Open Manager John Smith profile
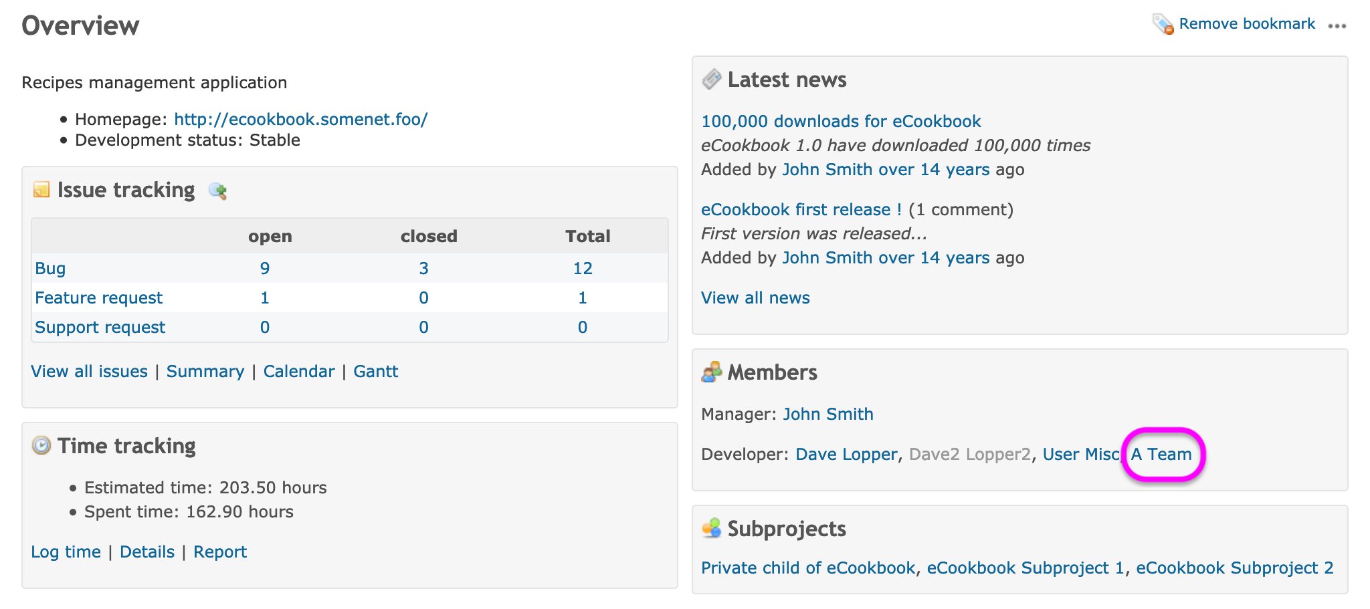This screenshot has width=1370, height=609. (x=828, y=414)
